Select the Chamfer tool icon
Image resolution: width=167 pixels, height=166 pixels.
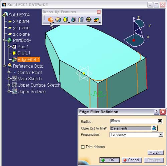click(x=58, y=20)
